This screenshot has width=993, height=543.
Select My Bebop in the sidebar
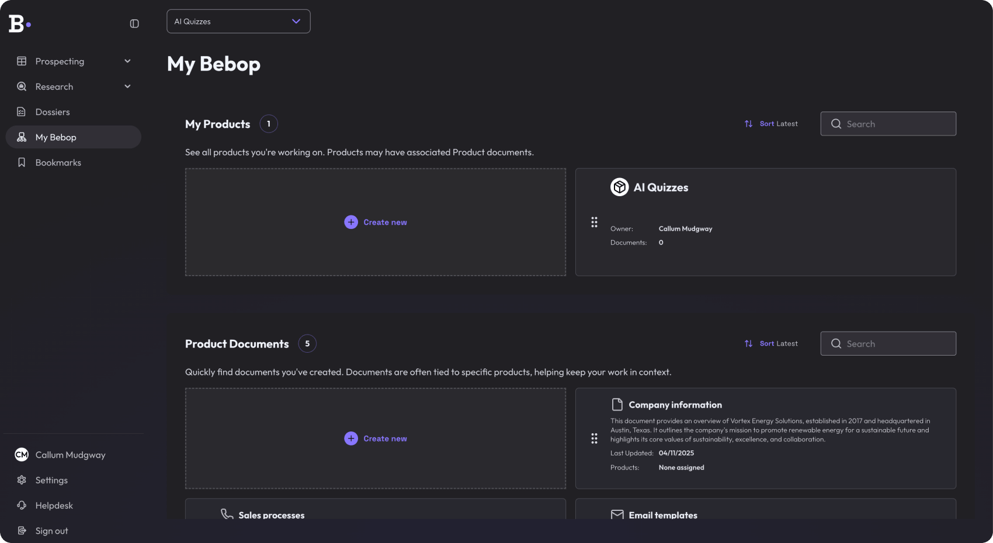[56, 137]
